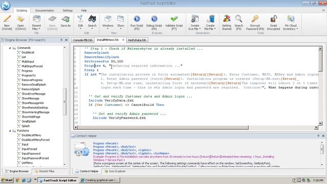Open the Settings ribbon tab
327x184 pixels.
point(67,10)
